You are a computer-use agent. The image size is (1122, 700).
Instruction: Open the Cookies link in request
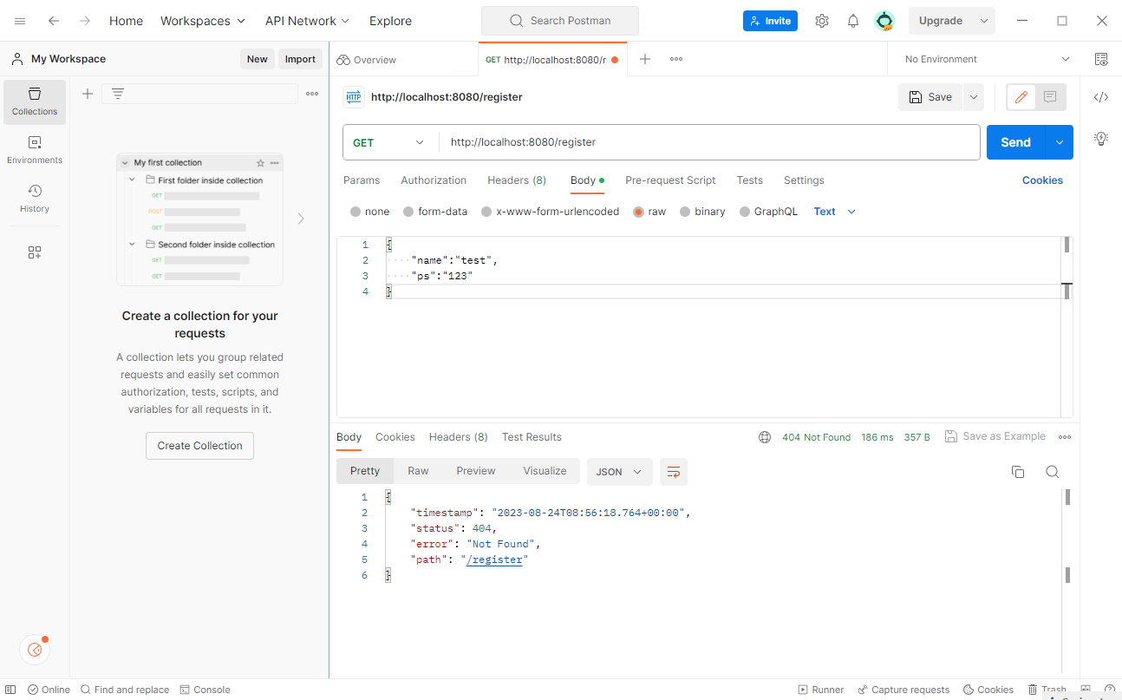click(x=1042, y=180)
